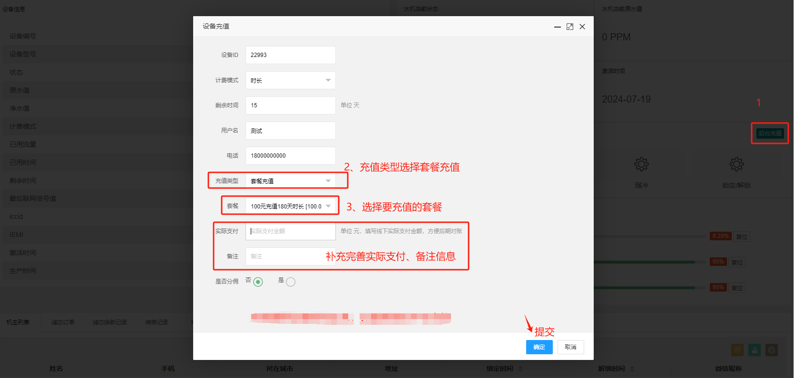Click the IEMI row in 设备信息 panel
794x378 pixels.
coord(98,235)
